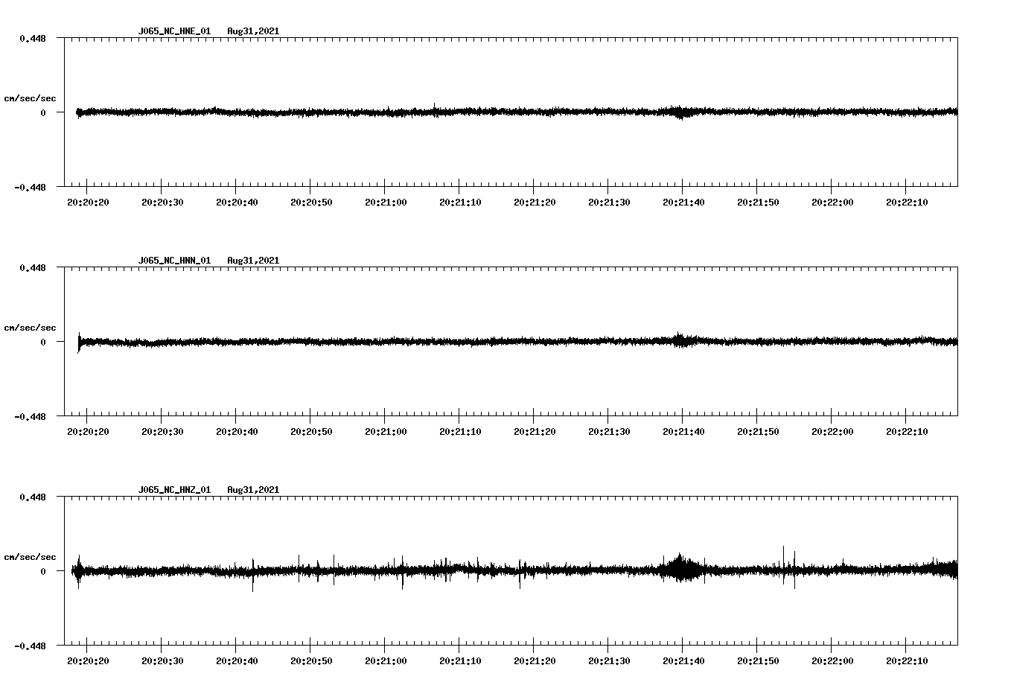
Task: Click the cm/sec/sec unit label of HNZ plot
Action: (31, 557)
